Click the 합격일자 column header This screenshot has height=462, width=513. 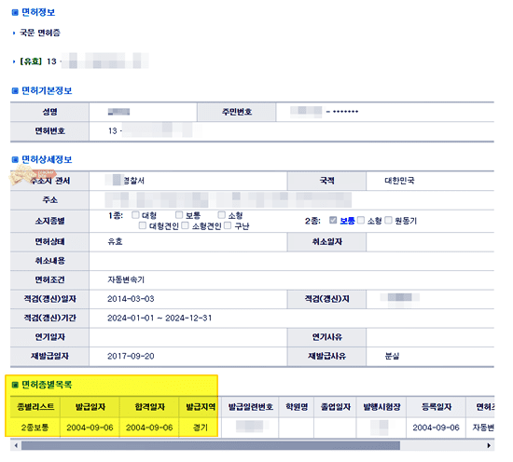pyautogui.click(x=149, y=407)
